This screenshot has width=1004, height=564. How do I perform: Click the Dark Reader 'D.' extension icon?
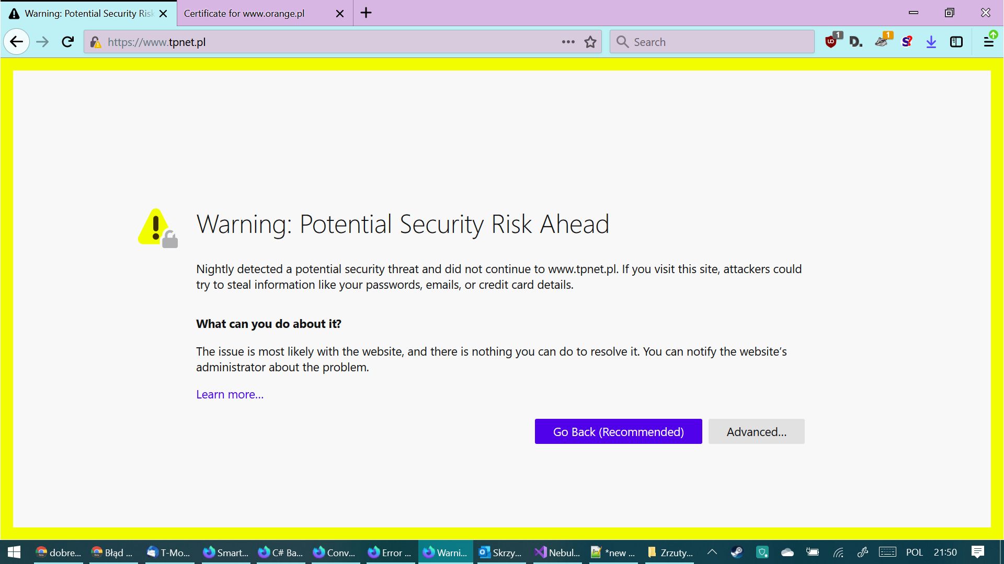point(855,42)
